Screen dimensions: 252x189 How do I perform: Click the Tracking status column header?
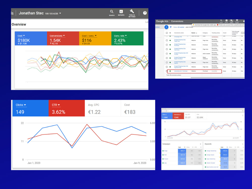(x=216, y=33)
